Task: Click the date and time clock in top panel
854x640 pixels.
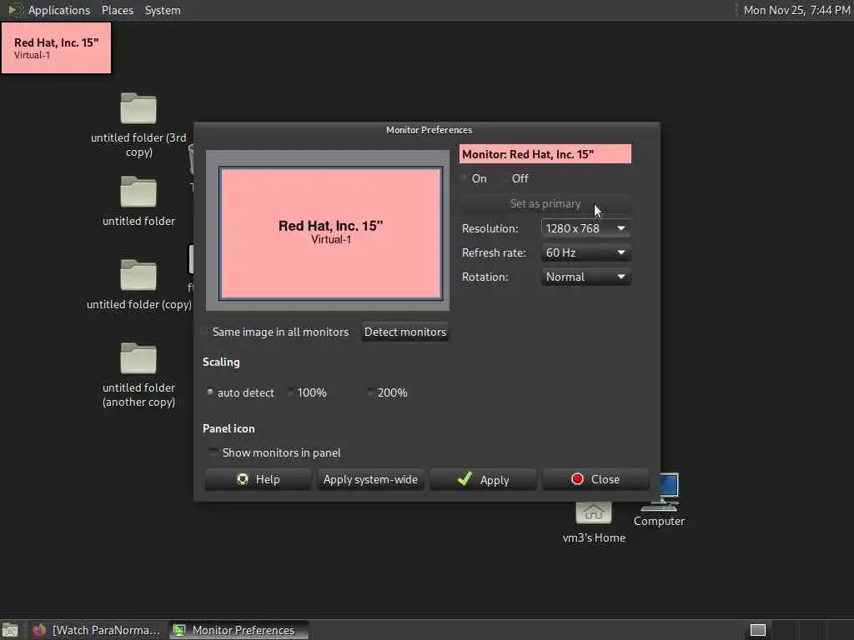Action: 796,10
